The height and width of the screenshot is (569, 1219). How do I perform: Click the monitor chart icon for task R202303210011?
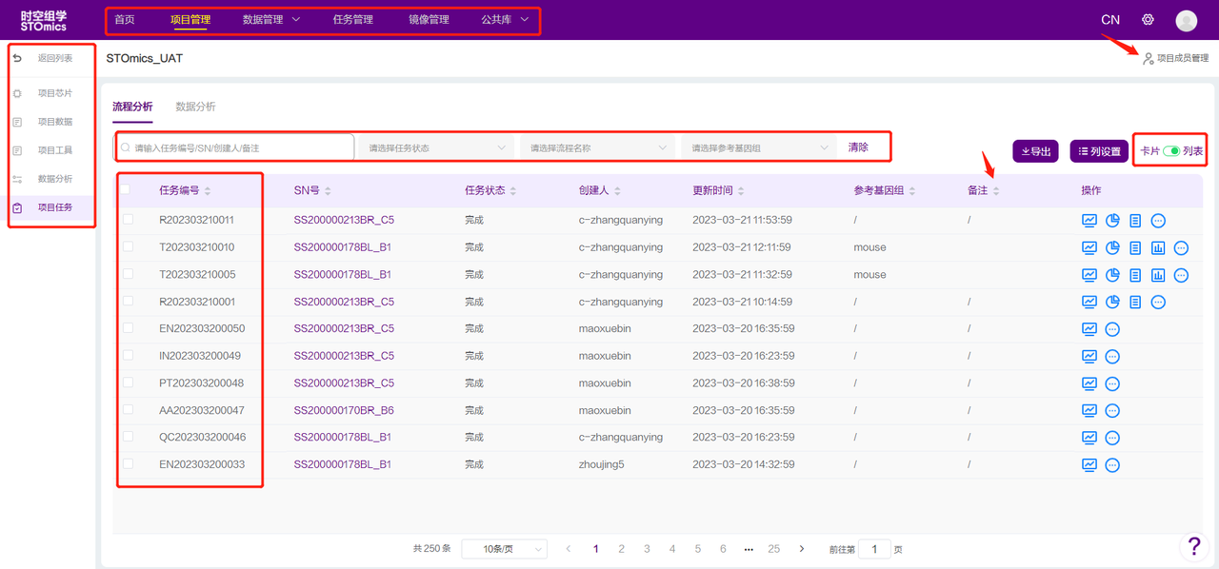click(x=1089, y=221)
